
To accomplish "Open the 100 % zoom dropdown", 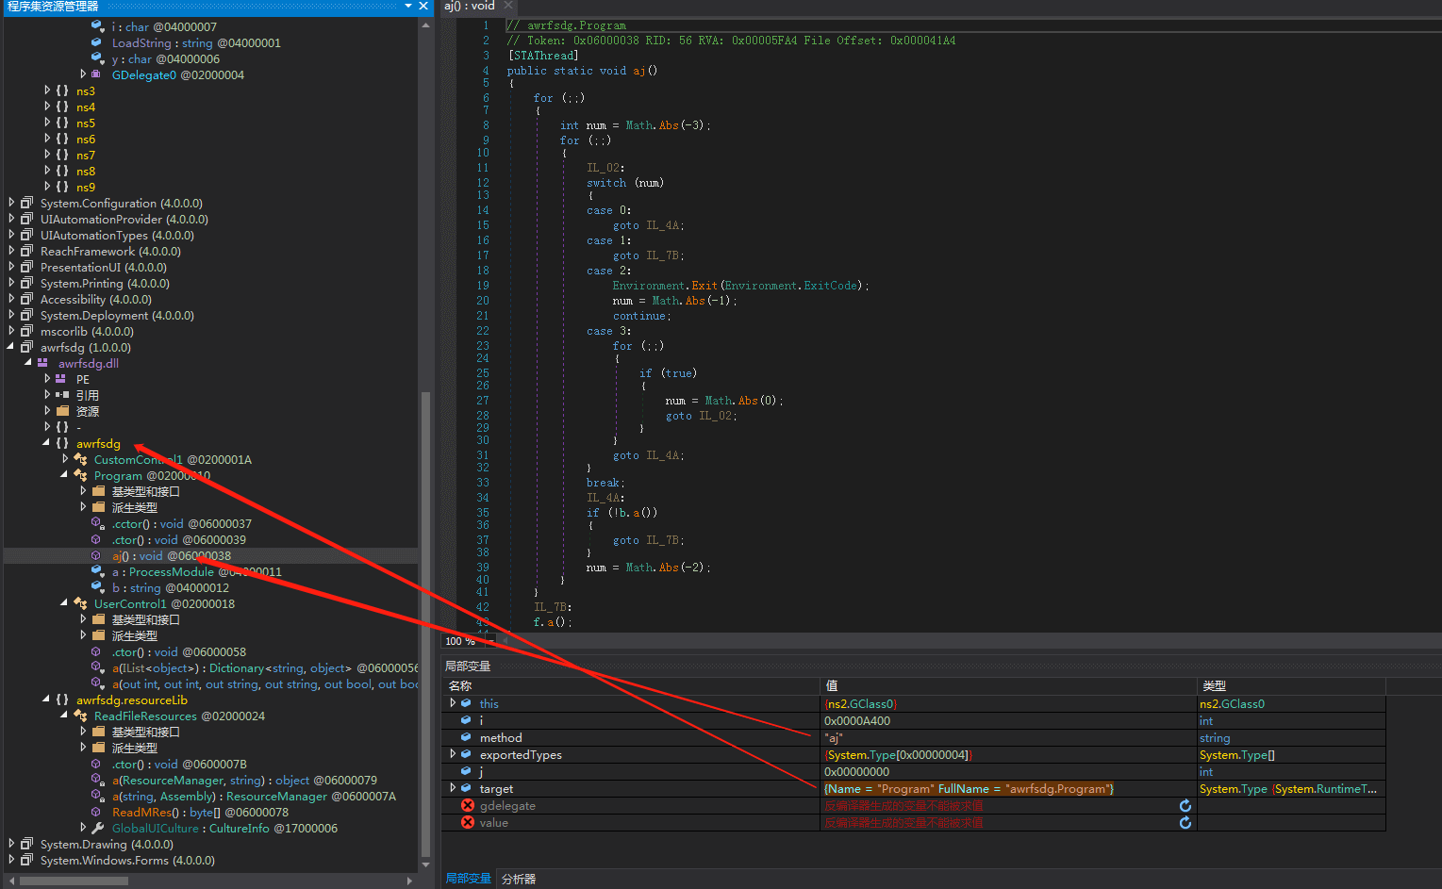I will point(489,641).
